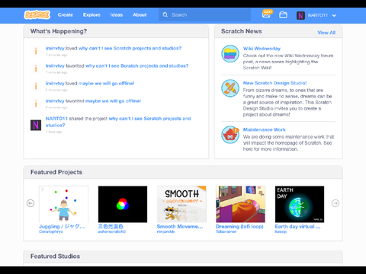Open the Smooth Movement project thumbnail
Image resolution: width=366 pixels, height=274 pixels.
181,204
